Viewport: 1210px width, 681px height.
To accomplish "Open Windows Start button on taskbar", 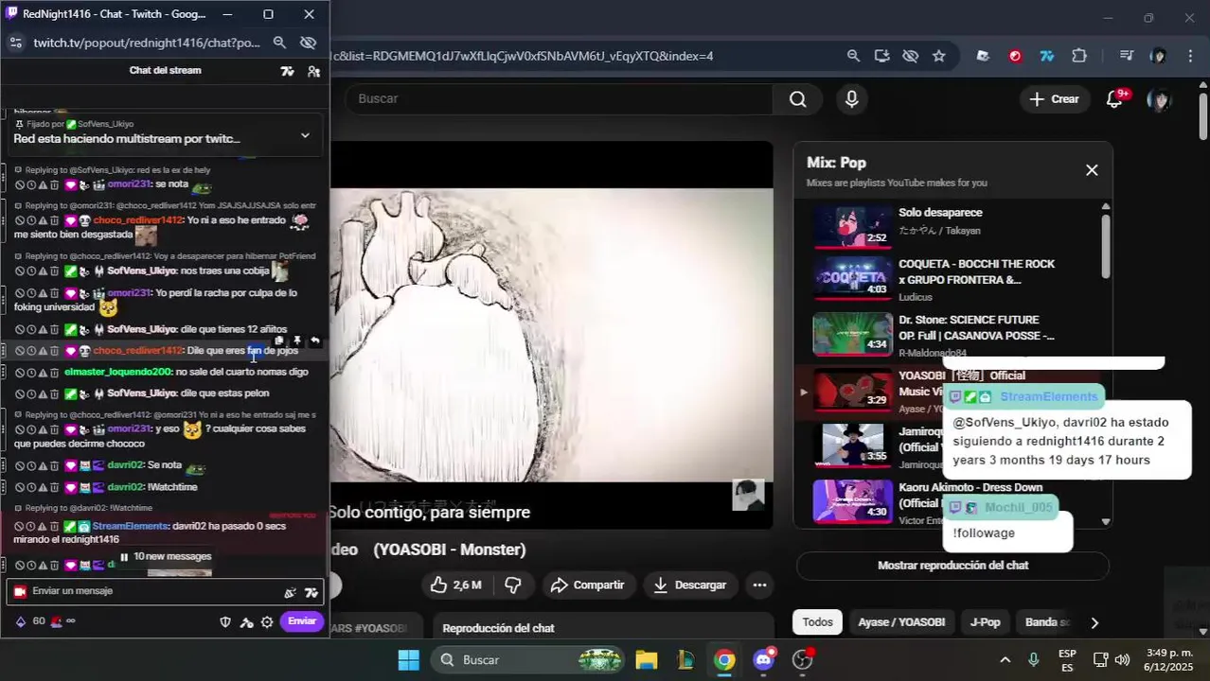I will tap(408, 660).
